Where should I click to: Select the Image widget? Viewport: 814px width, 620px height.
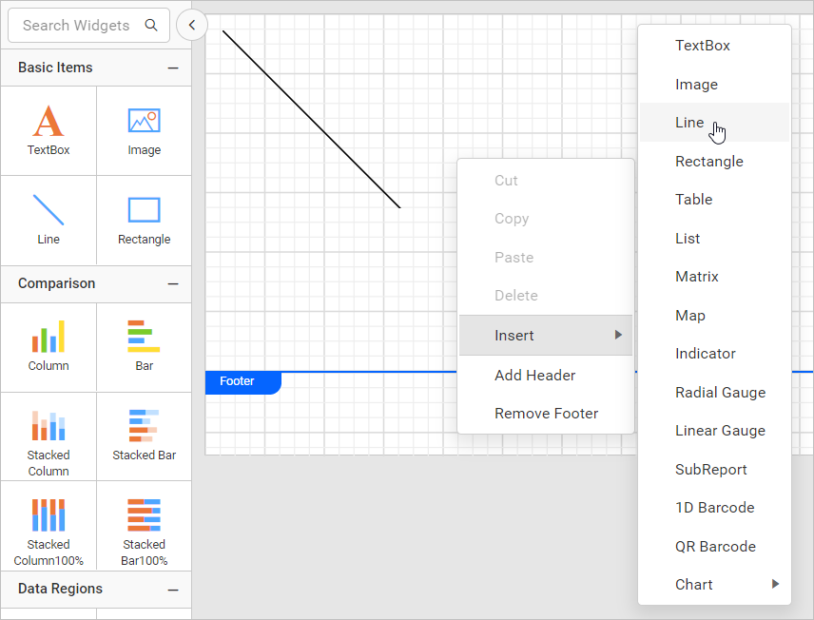coord(144,128)
